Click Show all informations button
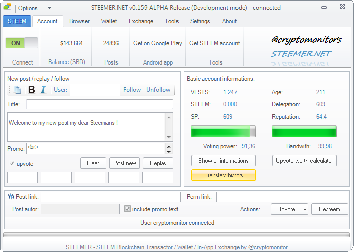Viewport: 354px width, 252px height. pyautogui.click(x=223, y=161)
